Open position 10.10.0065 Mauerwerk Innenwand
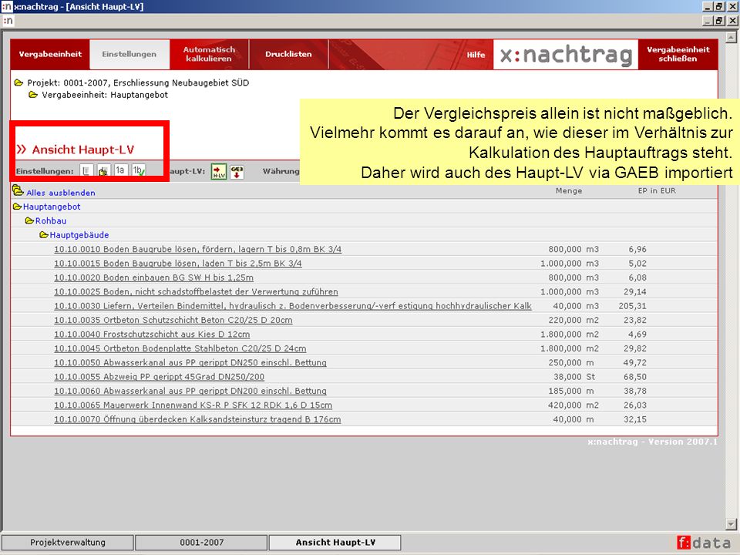This screenshot has width=740, height=555. pos(193,405)
